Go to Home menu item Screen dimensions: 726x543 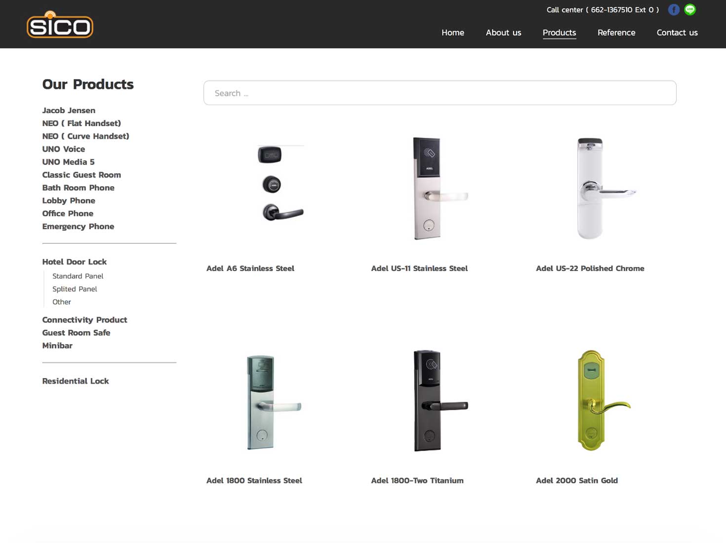click(453, 33)
